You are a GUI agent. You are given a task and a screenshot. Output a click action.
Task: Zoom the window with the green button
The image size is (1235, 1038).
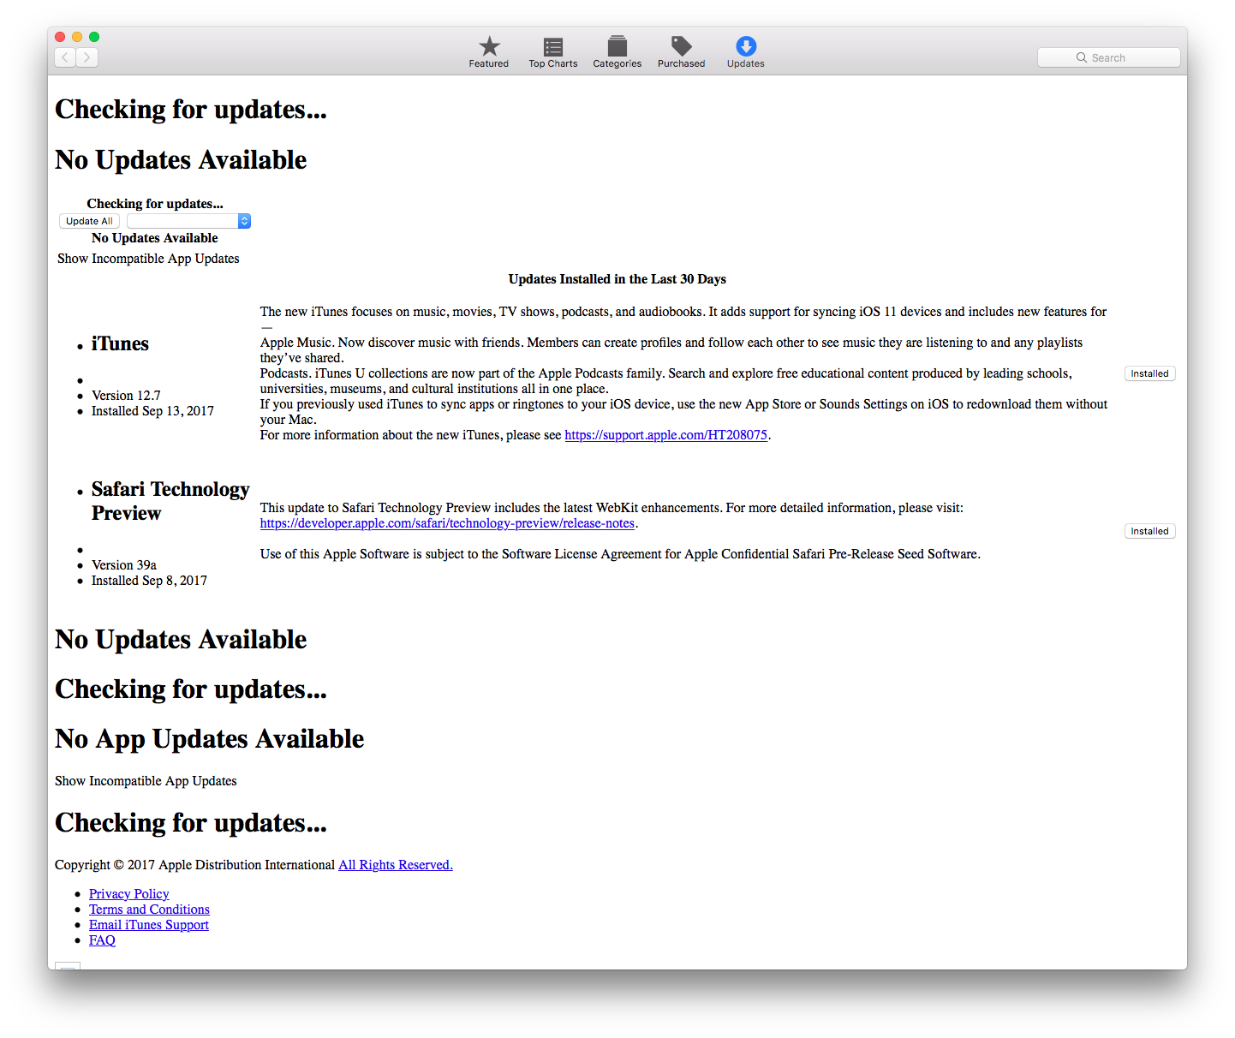pos(94,37)
